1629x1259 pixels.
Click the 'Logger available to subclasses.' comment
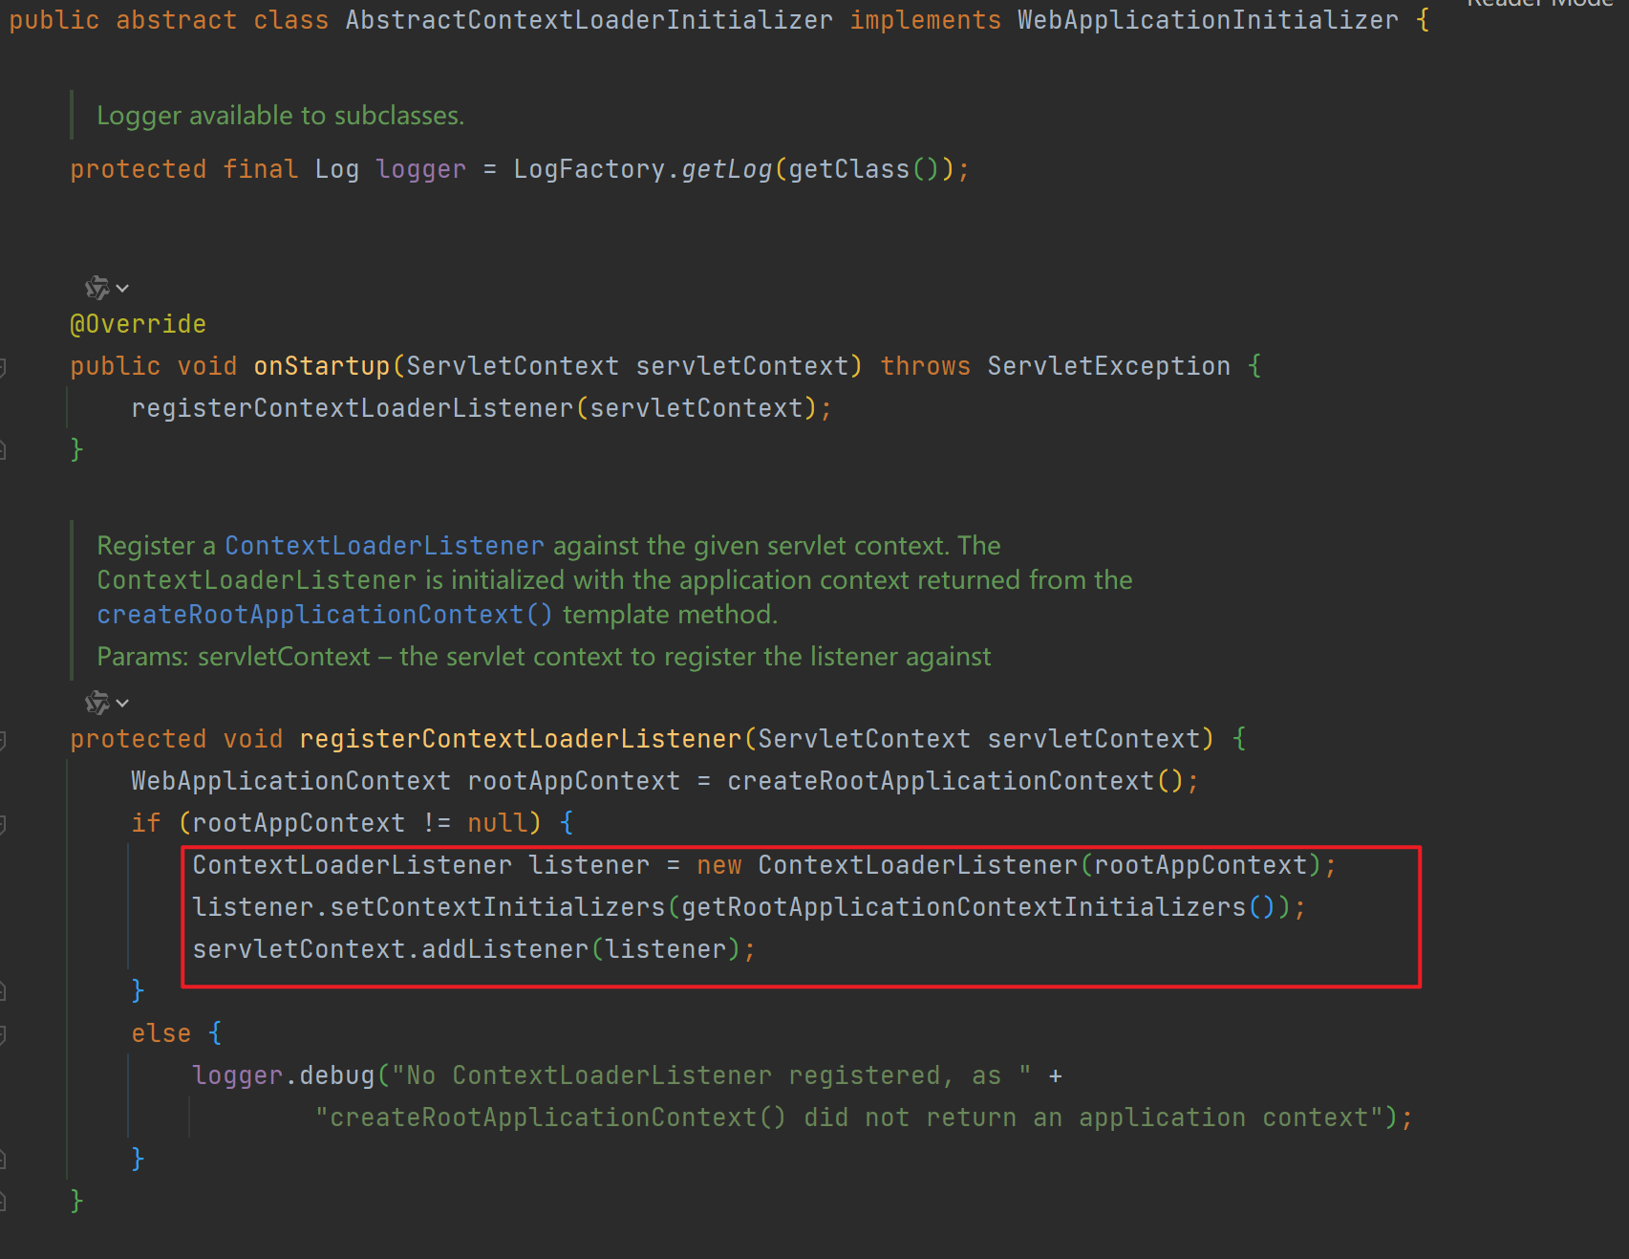[281, 116]
